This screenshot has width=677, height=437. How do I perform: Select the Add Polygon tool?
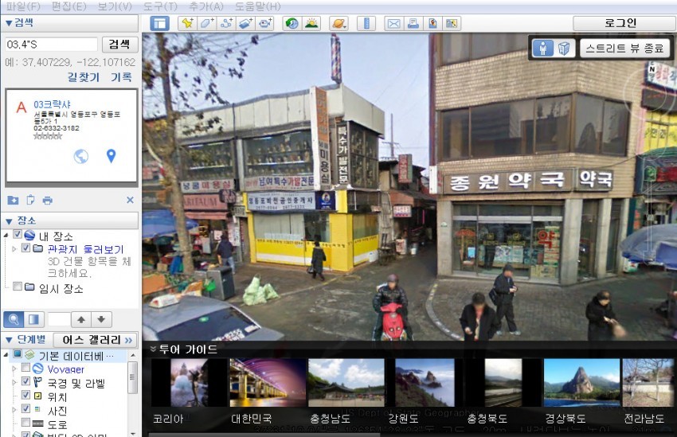click(x=207, y=23)
